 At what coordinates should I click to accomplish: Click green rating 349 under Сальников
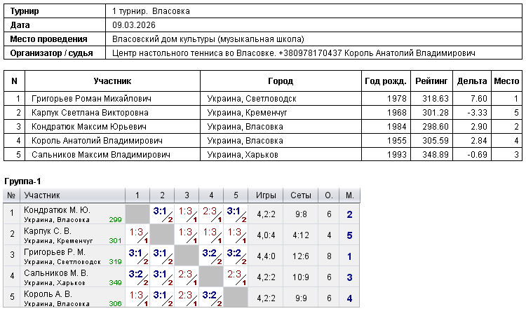[x=115, y=283]
